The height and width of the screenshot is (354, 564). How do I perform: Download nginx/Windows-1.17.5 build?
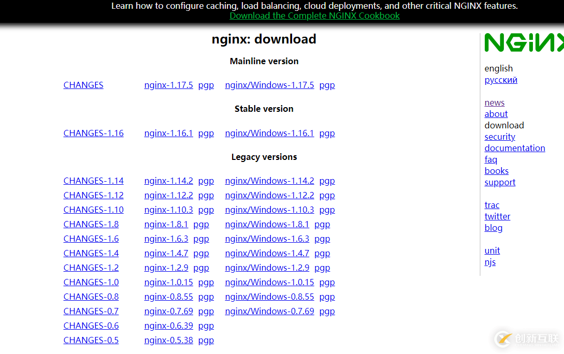coord(269,85)
